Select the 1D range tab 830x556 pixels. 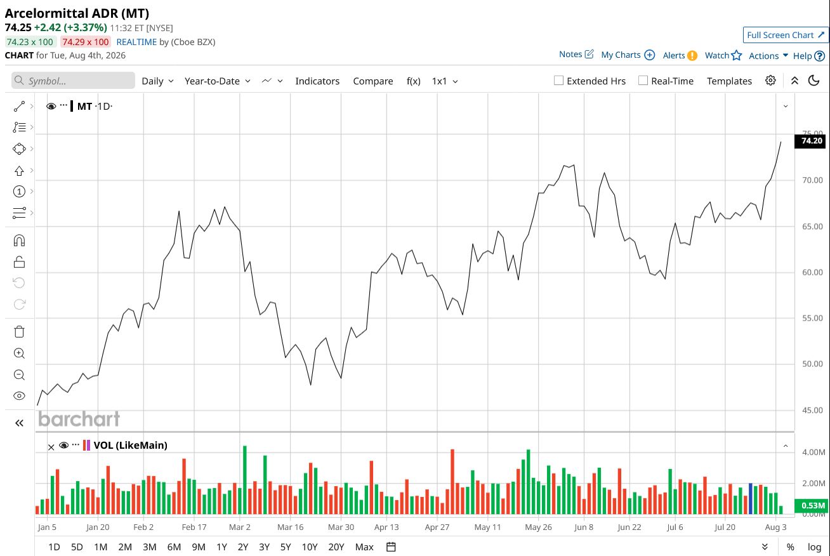coord(54,547)
